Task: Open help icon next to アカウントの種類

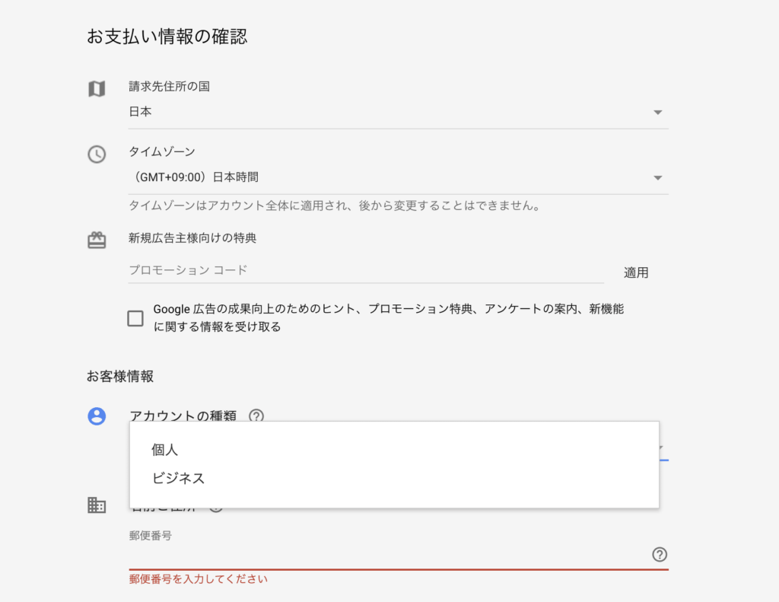Action: coord(256,416)
